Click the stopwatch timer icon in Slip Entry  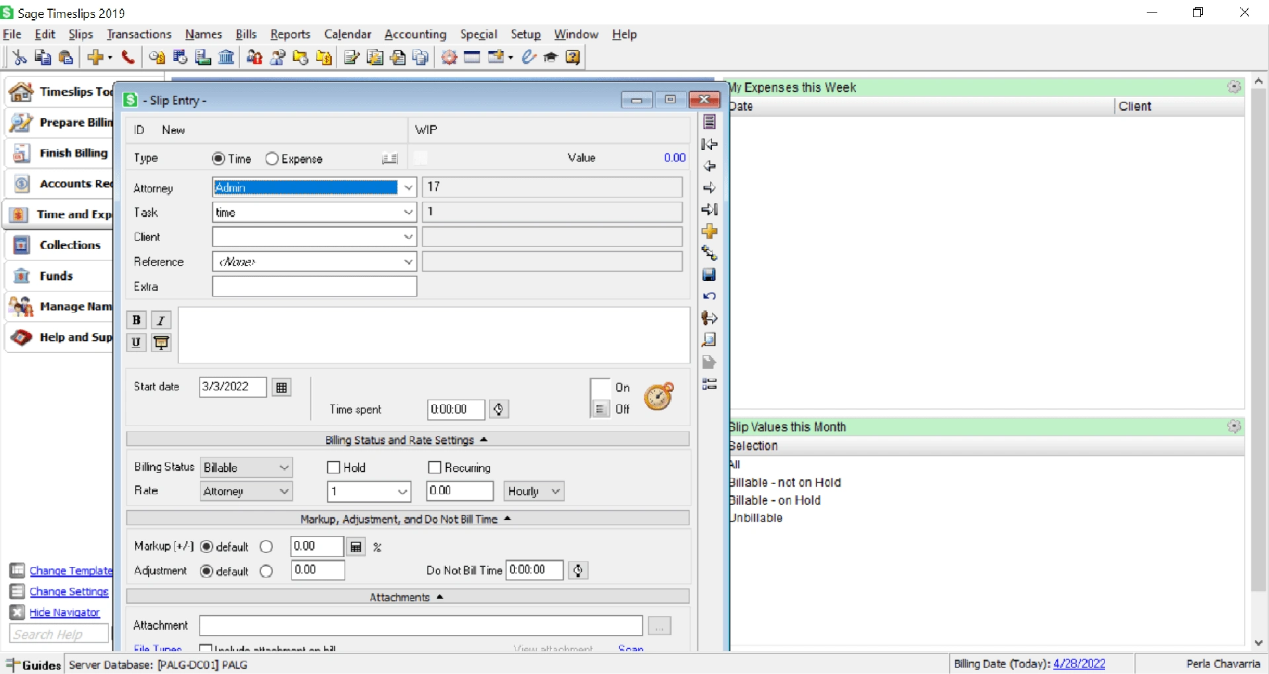click(658, 396)
